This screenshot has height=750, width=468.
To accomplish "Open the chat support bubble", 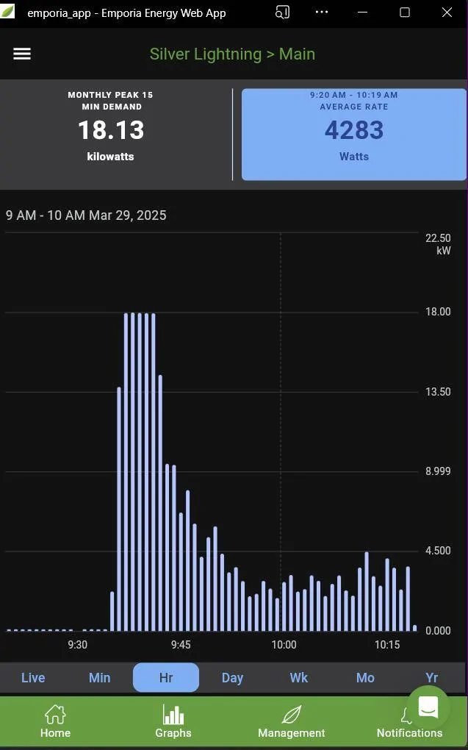I will 428,707.
